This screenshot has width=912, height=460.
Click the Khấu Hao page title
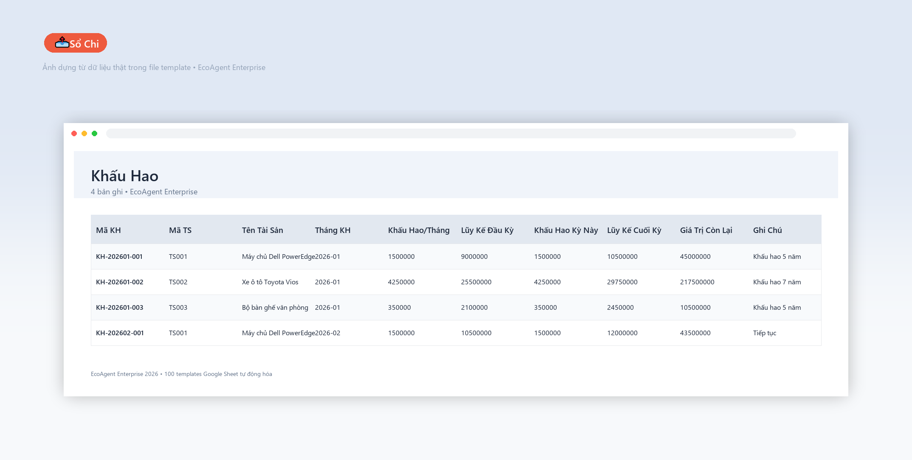click(x=125, y=176)
